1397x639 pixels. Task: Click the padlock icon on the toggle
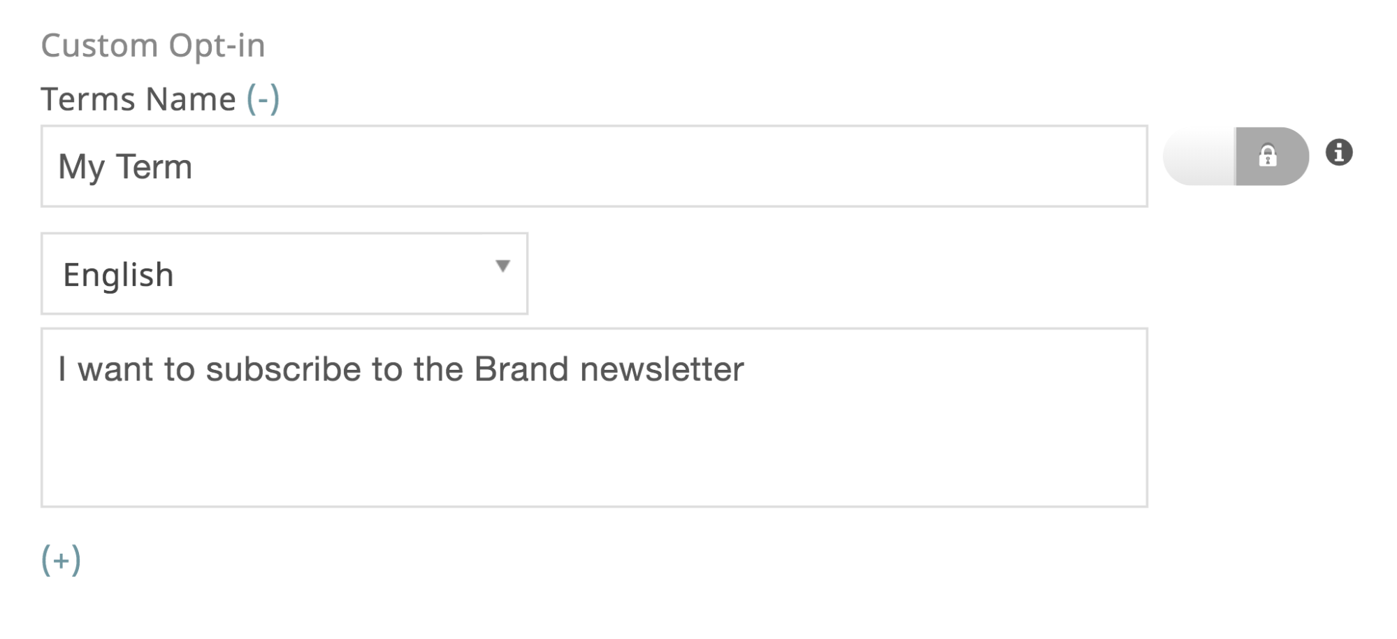click(1268, 155)
